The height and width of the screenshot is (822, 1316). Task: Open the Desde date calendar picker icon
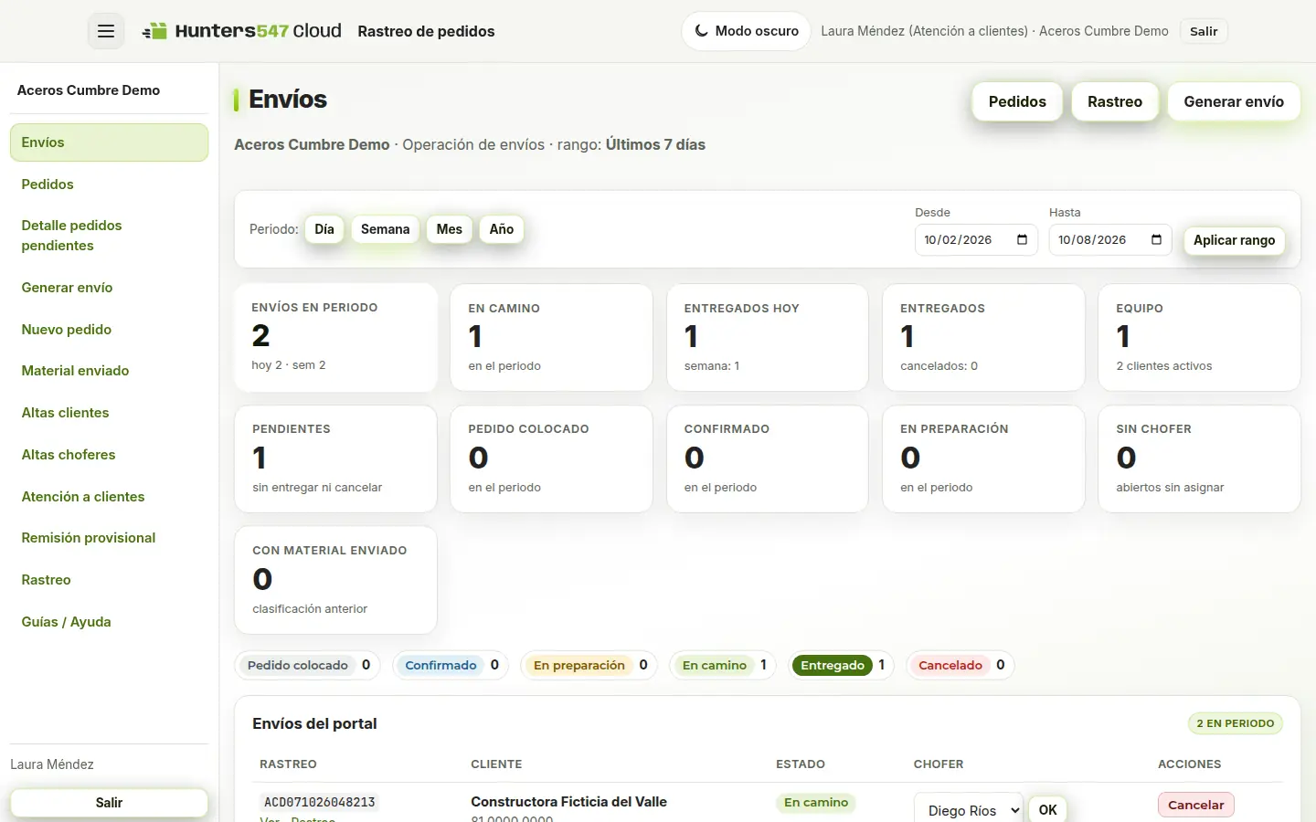pyautogui.click(x=1022, y=240)
